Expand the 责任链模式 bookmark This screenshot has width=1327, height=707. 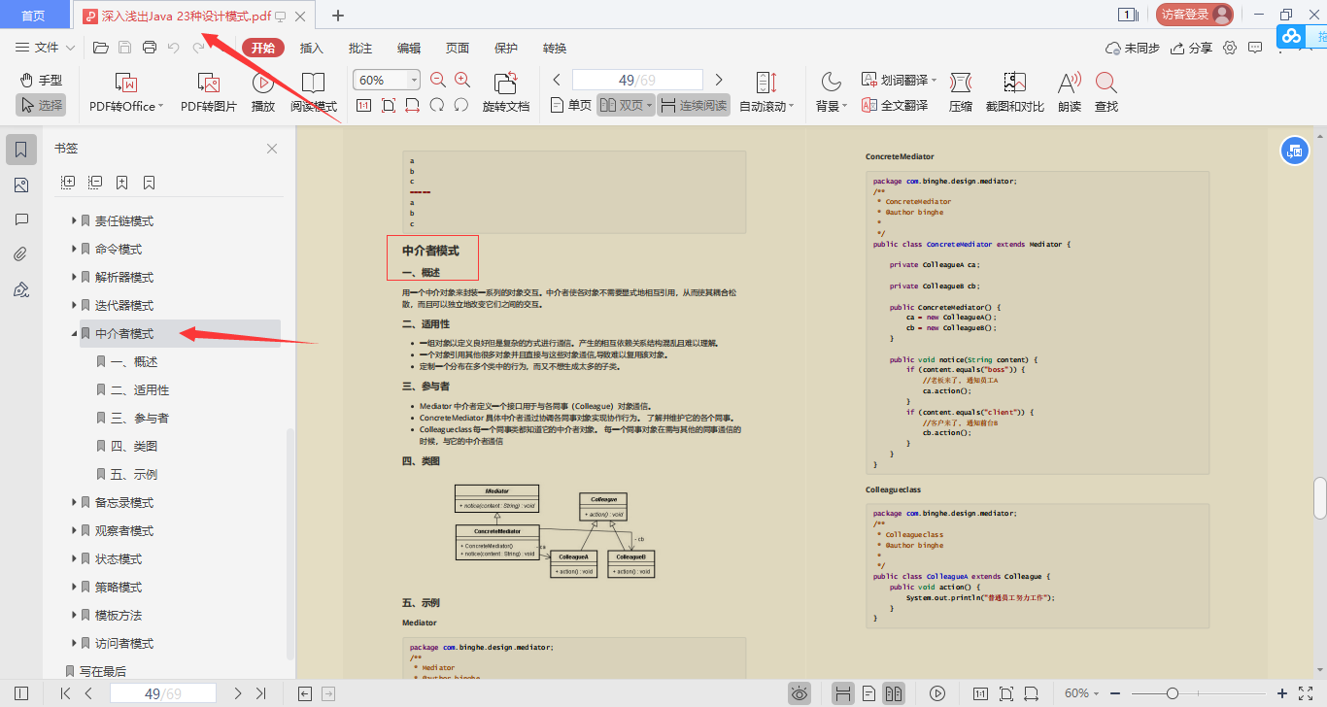(x=74, y=221)
